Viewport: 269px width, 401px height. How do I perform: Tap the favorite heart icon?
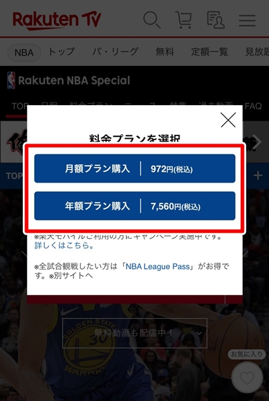click(x=247, y=377)
